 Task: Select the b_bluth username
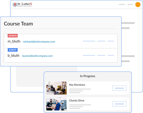coord(14,56)
